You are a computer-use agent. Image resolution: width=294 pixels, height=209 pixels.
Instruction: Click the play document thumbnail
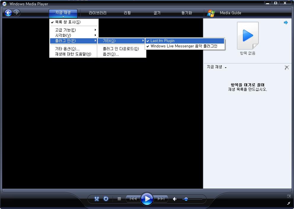click(x=248, y=36)
